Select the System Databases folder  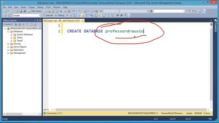[x=25, y=35]
